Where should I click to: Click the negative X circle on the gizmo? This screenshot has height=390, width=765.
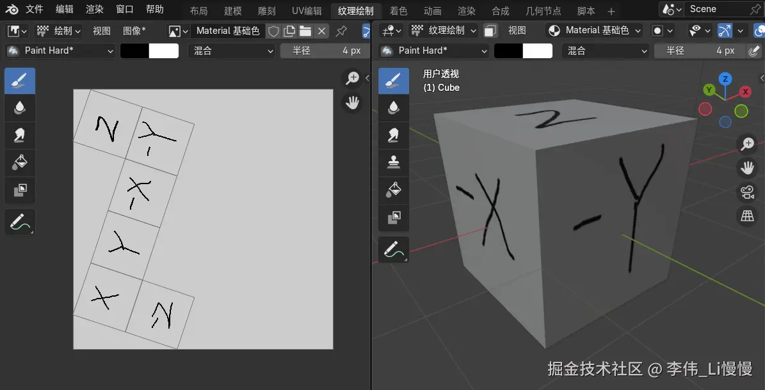tap(705, 109)
